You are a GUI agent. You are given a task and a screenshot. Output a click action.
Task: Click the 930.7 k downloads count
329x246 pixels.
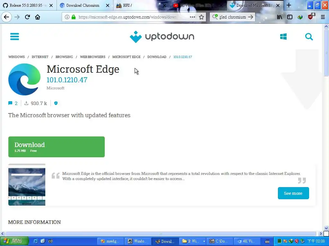(39, 103)
